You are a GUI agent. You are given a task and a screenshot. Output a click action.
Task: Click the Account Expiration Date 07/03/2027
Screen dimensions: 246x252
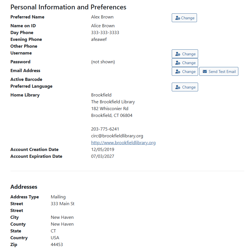pyautogui.click(x=103, y=156)
